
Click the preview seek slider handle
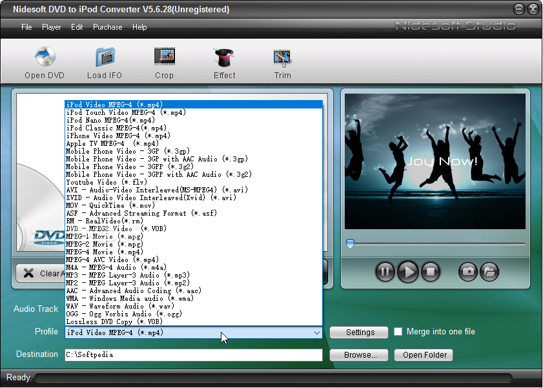pyautogui.click(x=350, y=243)
